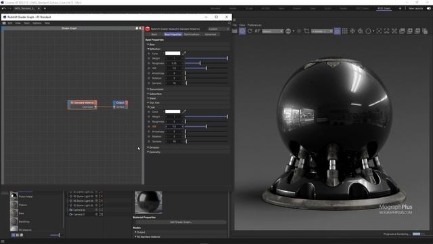Screen dimensions: 433x244
Task: Toggle the New Layouts switch
Action: pyautogui.click(x=429, y=9)
